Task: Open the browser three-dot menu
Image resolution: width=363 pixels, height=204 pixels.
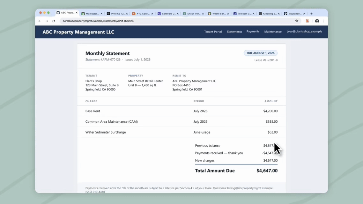Action: click(x=324, y=21)
